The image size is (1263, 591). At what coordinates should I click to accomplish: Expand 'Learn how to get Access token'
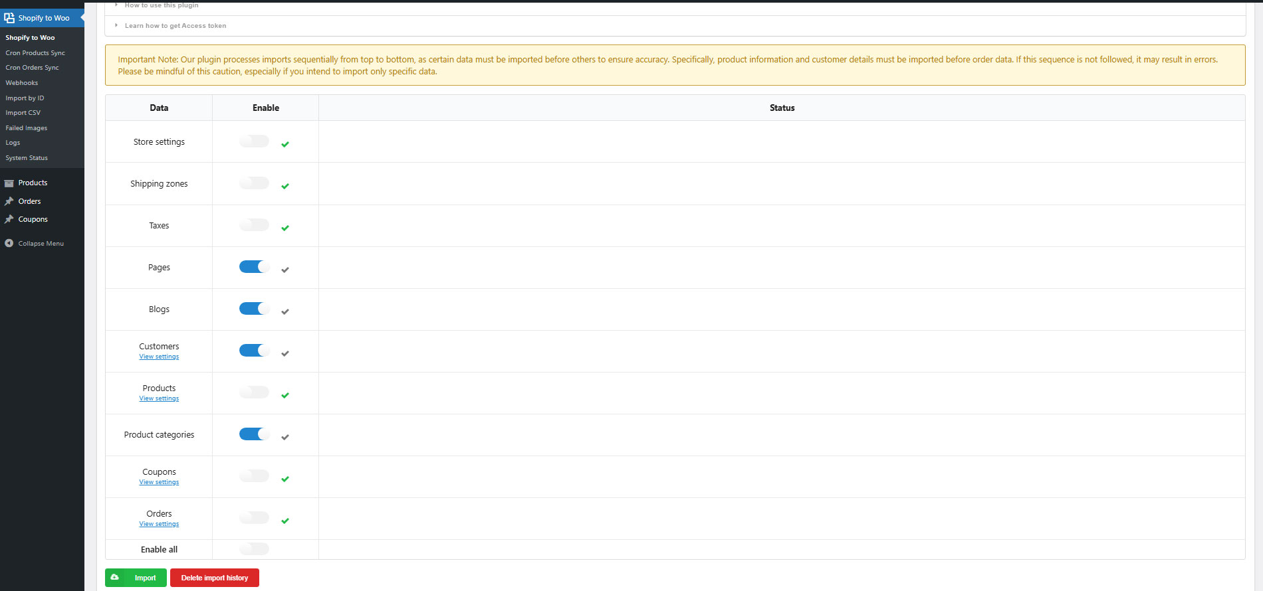pyautogui.click(x=175, y=26)
